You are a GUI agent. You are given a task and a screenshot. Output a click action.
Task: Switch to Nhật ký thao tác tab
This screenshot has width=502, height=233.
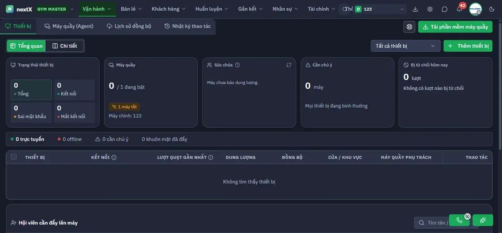187,26
